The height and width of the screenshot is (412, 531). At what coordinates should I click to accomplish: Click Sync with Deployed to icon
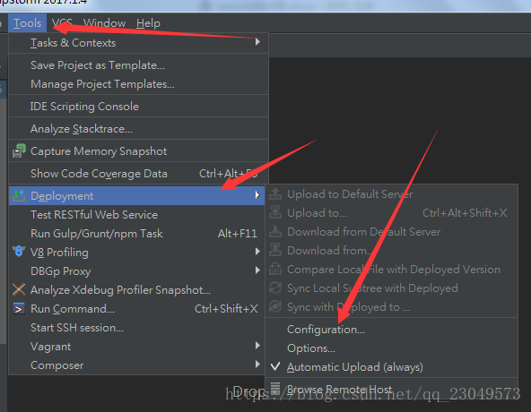pyautogui.click(x=275, y=306)
